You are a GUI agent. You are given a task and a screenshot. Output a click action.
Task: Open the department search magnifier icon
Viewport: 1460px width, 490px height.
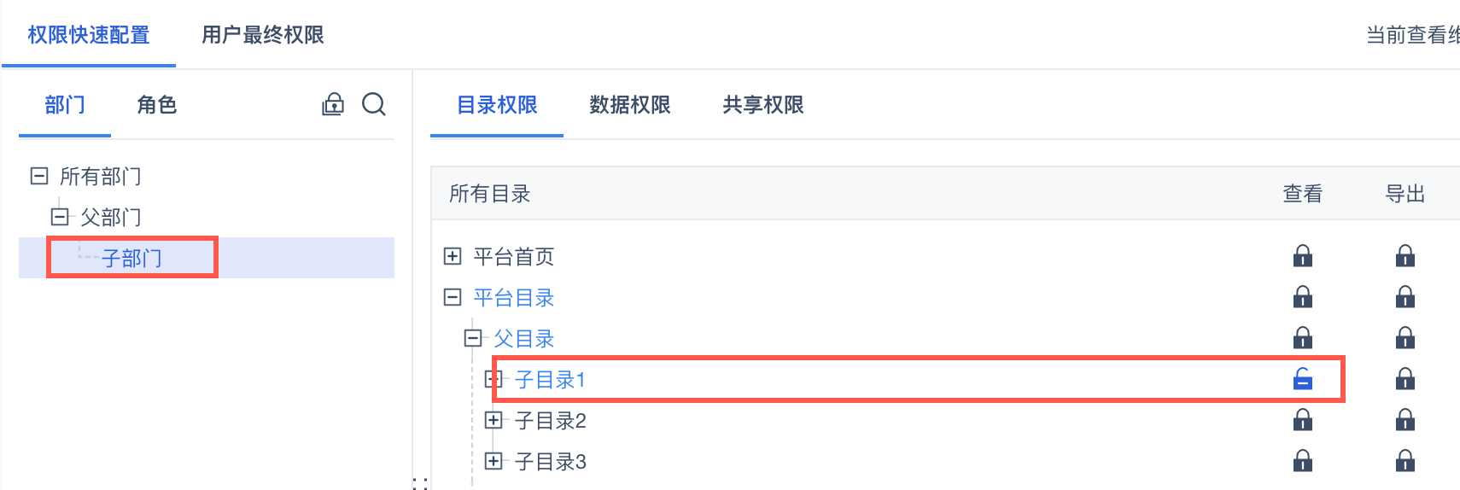pyautogui.click(x=374, y=104)
